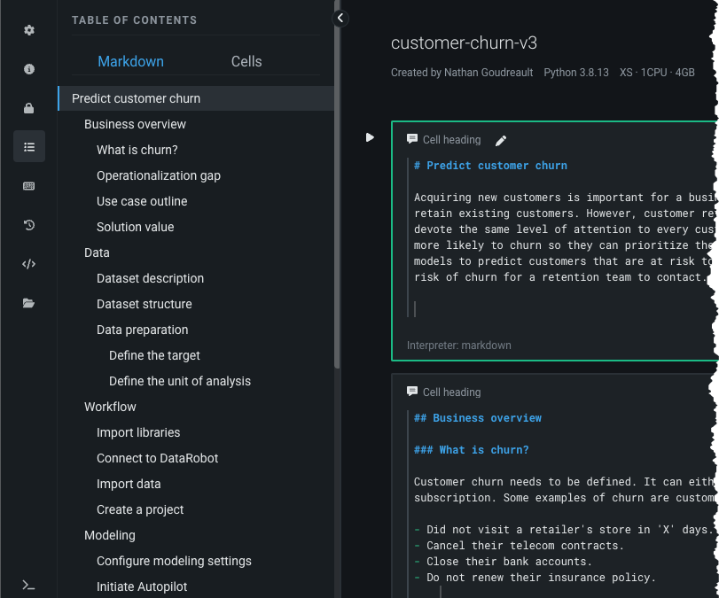Switch to the Cells tab
719x598 pixels.
coord(246,61)
